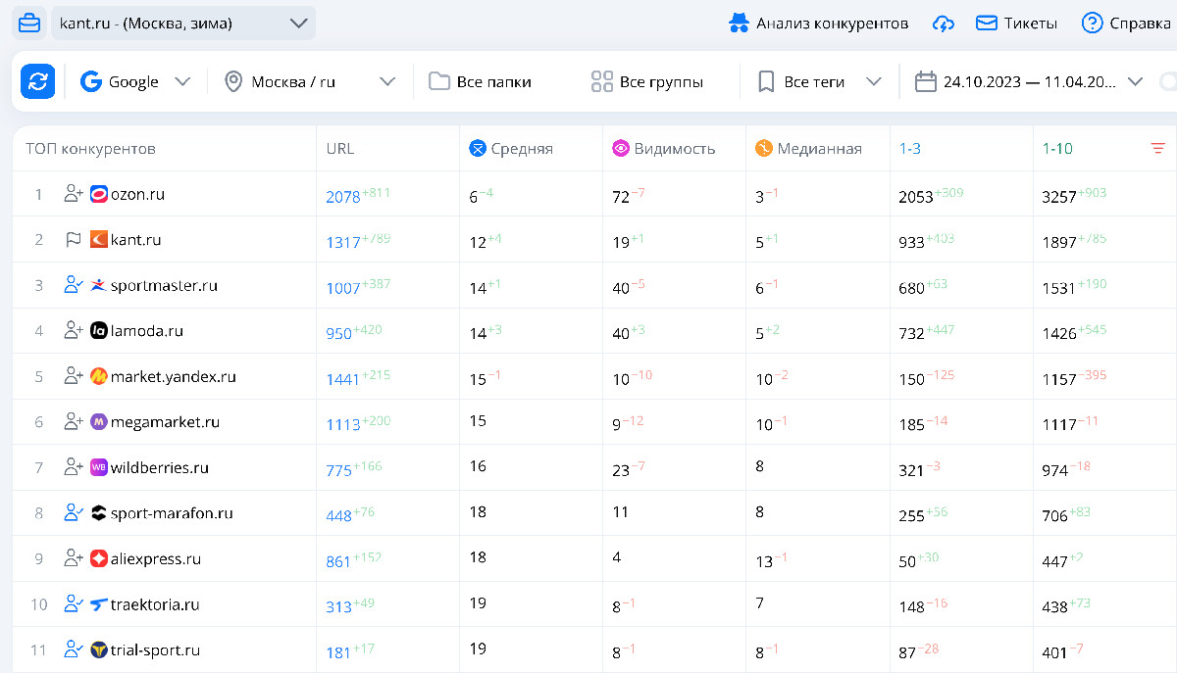Open URL count 1317 for kant.ru

tap(343, 242)
